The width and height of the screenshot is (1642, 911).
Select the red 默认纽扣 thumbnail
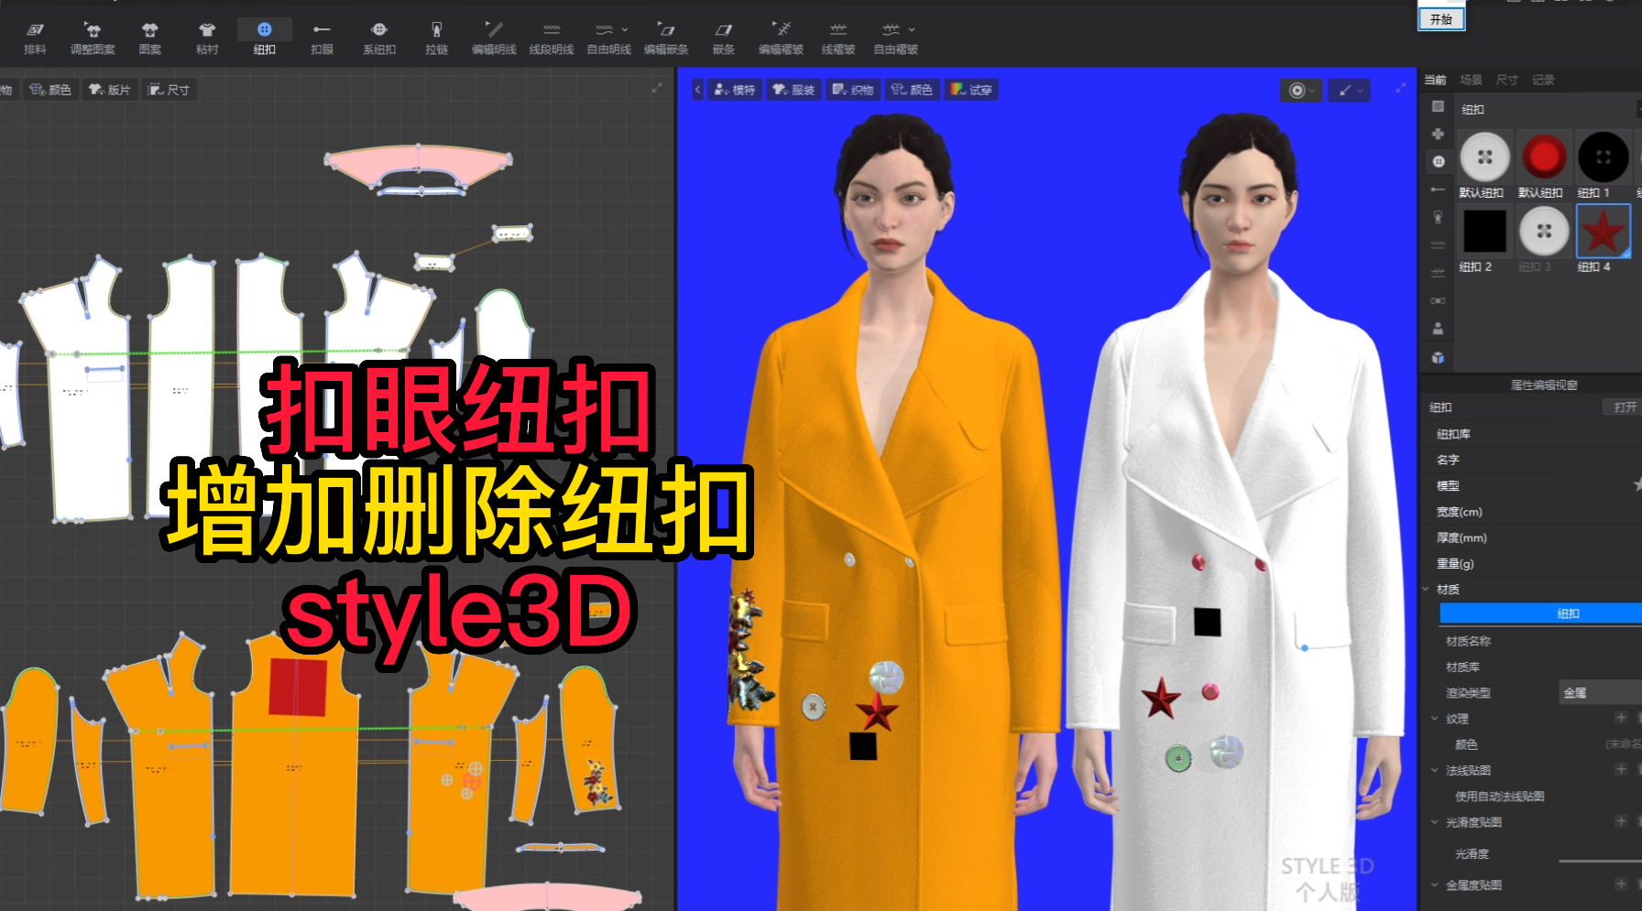(x=1544, y=157)
